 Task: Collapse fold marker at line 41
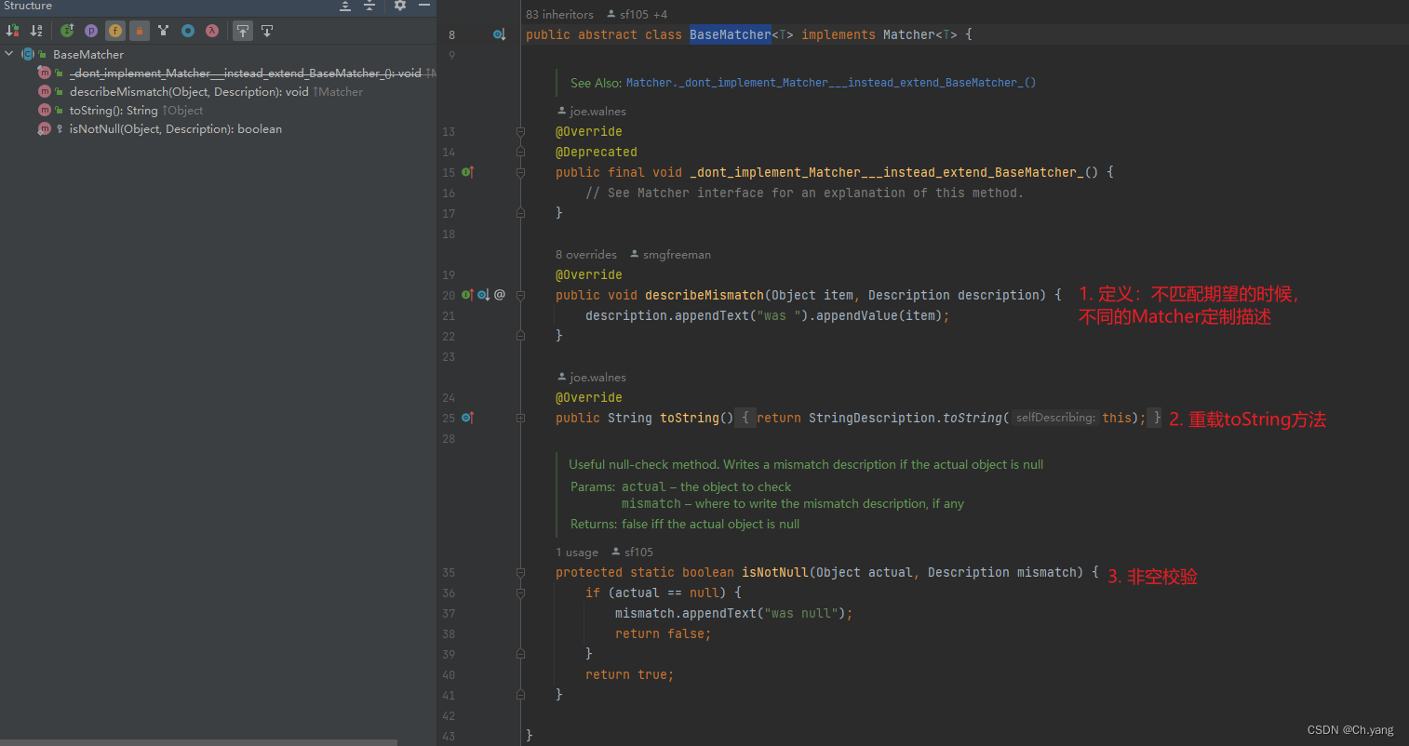coord(520,695)
